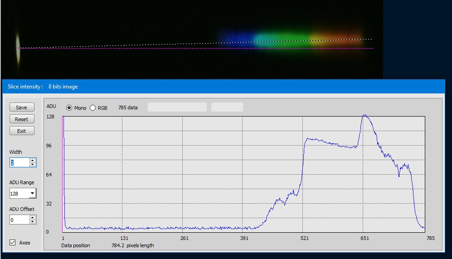Click the Save button
452x259 pixels.
coord(22,108)
